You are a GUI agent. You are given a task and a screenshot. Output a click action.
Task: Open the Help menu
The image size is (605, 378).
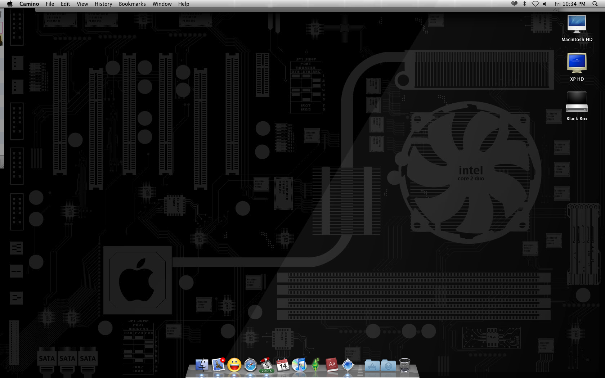184,4
